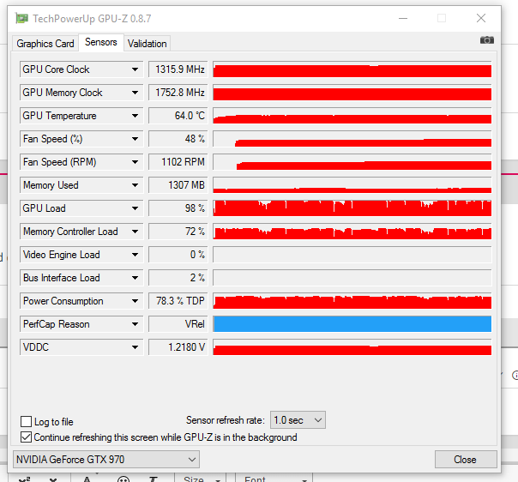Click the 1.2180 V VDDC value

click(178, 347)
